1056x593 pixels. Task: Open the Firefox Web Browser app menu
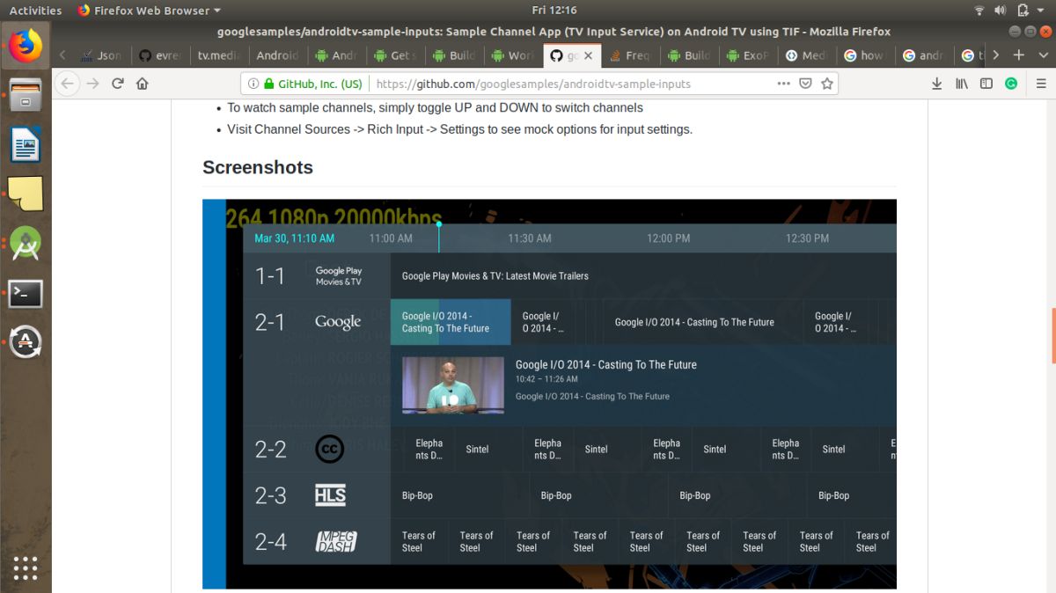[150, 11]
